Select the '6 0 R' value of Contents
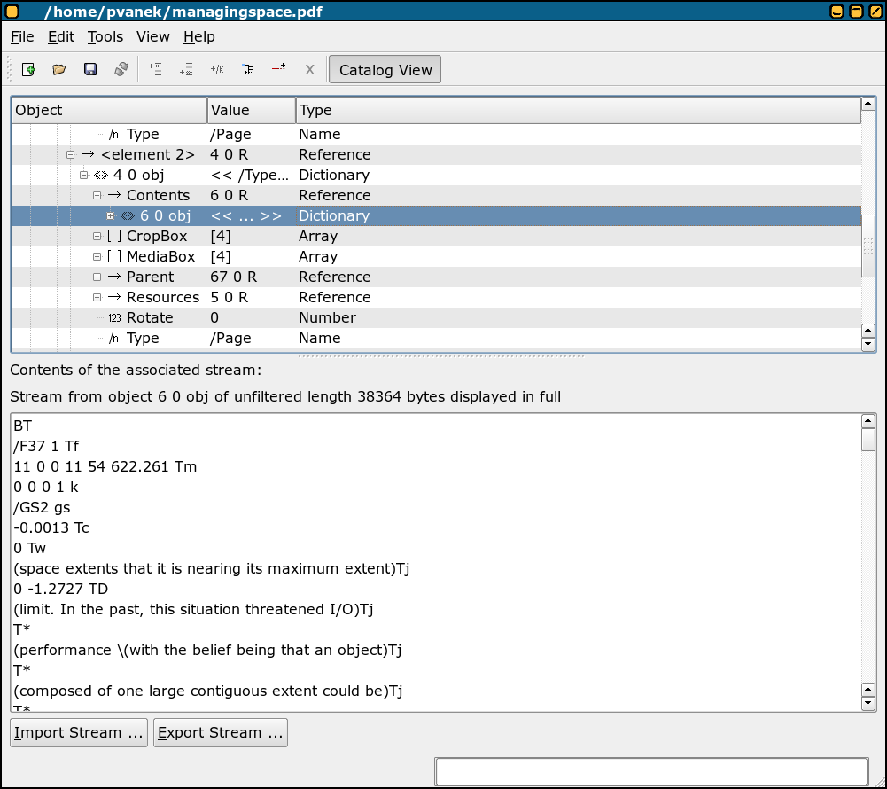Viewport: 887px width, 789px height. [x=230, y=195]
